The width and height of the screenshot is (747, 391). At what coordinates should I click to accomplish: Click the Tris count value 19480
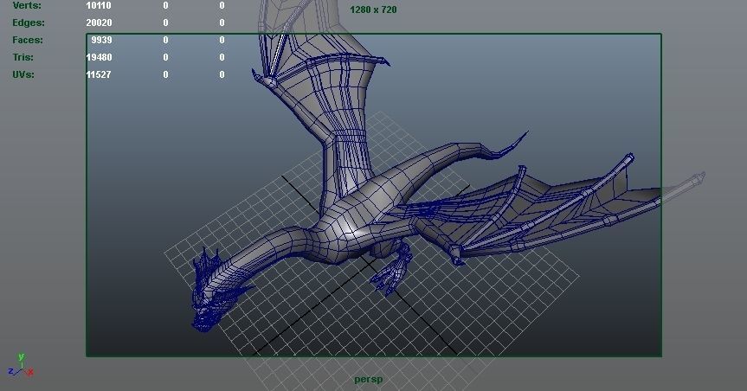tap(99, 57)
